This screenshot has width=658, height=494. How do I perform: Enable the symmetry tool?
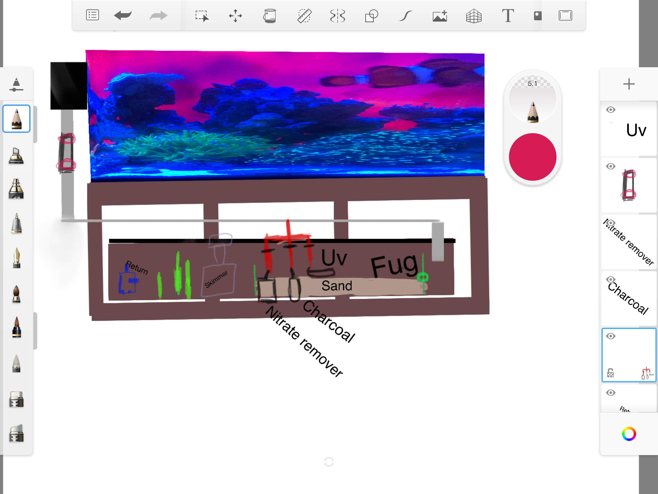pos(338,16)
